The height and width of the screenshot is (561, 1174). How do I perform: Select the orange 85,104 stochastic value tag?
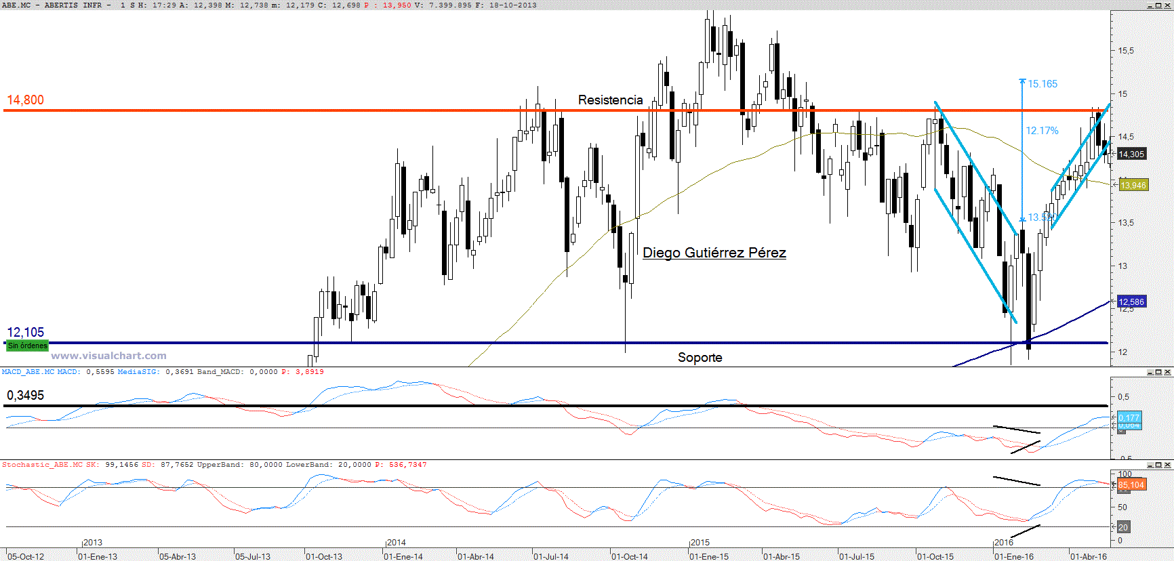(x=1131, y=484)
